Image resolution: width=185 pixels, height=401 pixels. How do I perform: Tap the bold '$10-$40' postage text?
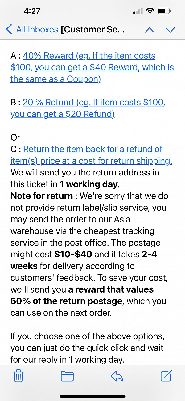(x=73, y=255)
